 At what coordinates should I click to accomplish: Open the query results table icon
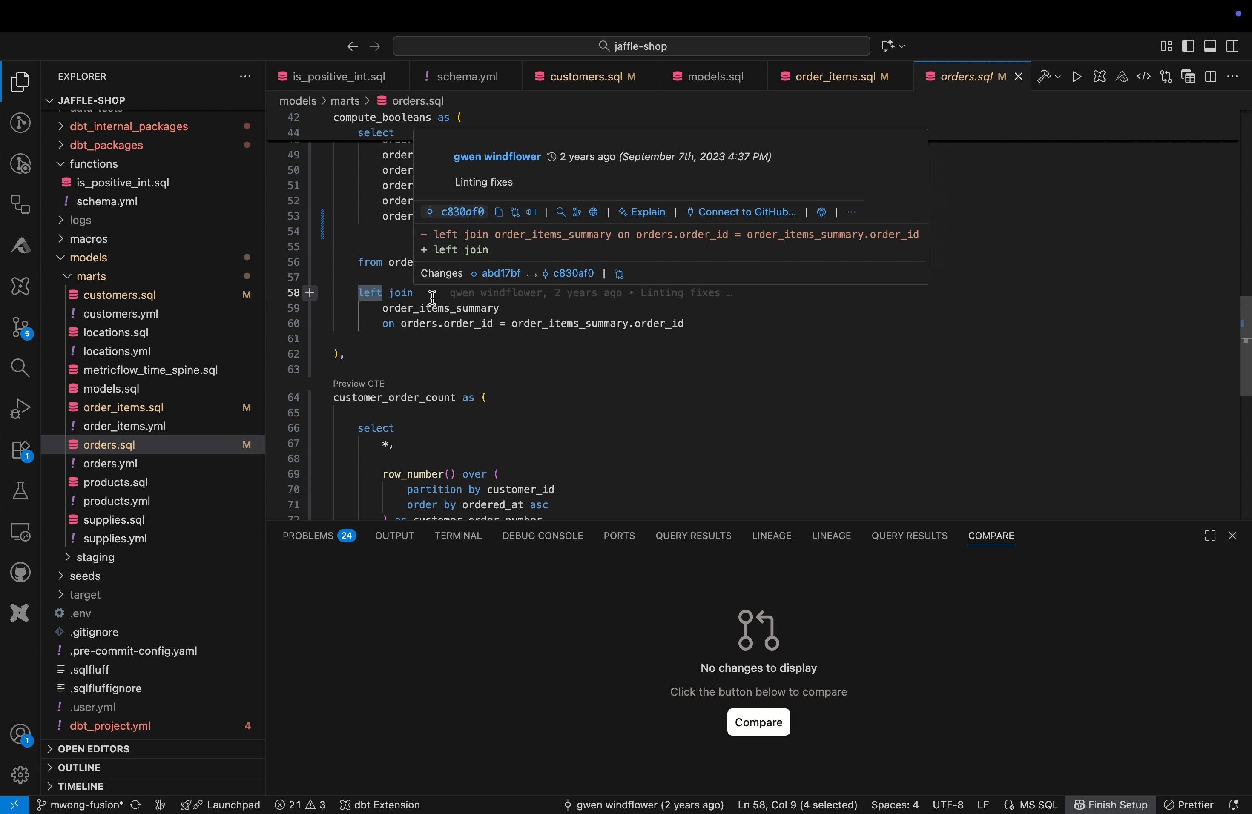click(x=1187, y=76)
